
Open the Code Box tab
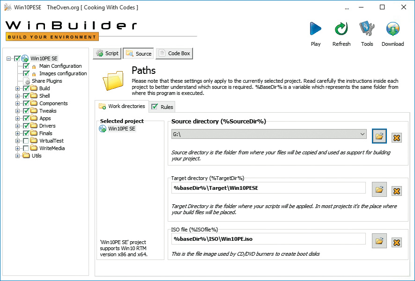pyautogui.click(x=174, y=53)
